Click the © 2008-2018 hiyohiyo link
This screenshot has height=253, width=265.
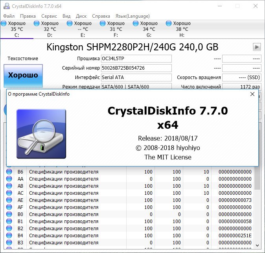(x=167, y=148)
